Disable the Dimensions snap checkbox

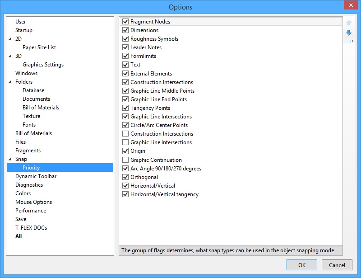click(x=126, y=30)
